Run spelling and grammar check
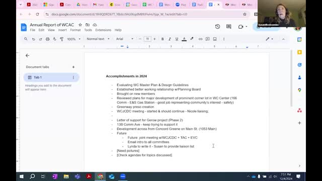 pyautogui.click(x=54, y=39)
